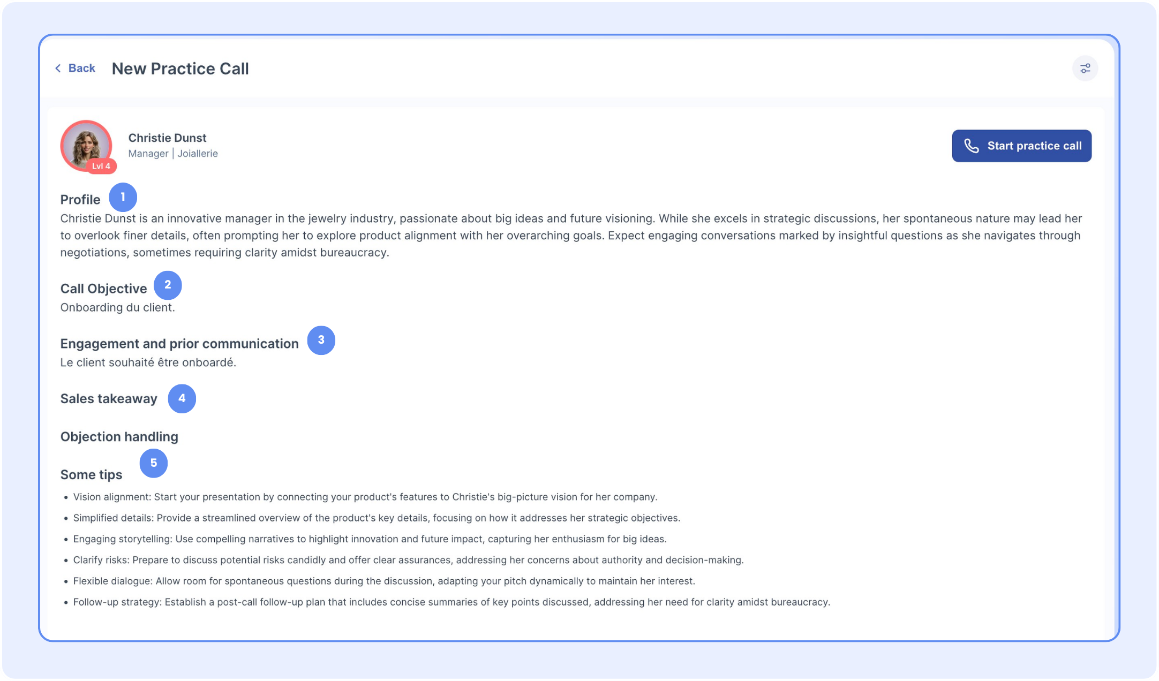Click the Lvl 4 badge

point(101,166)
